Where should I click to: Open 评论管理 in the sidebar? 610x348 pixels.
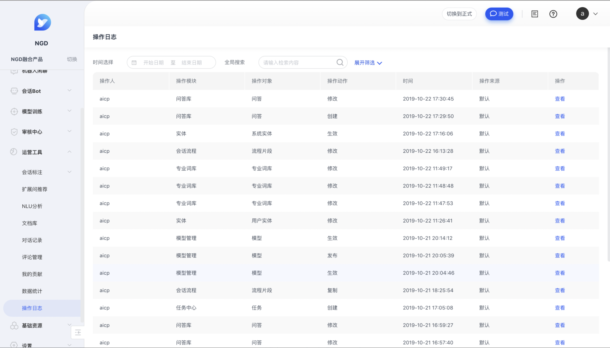coord(32,257)
